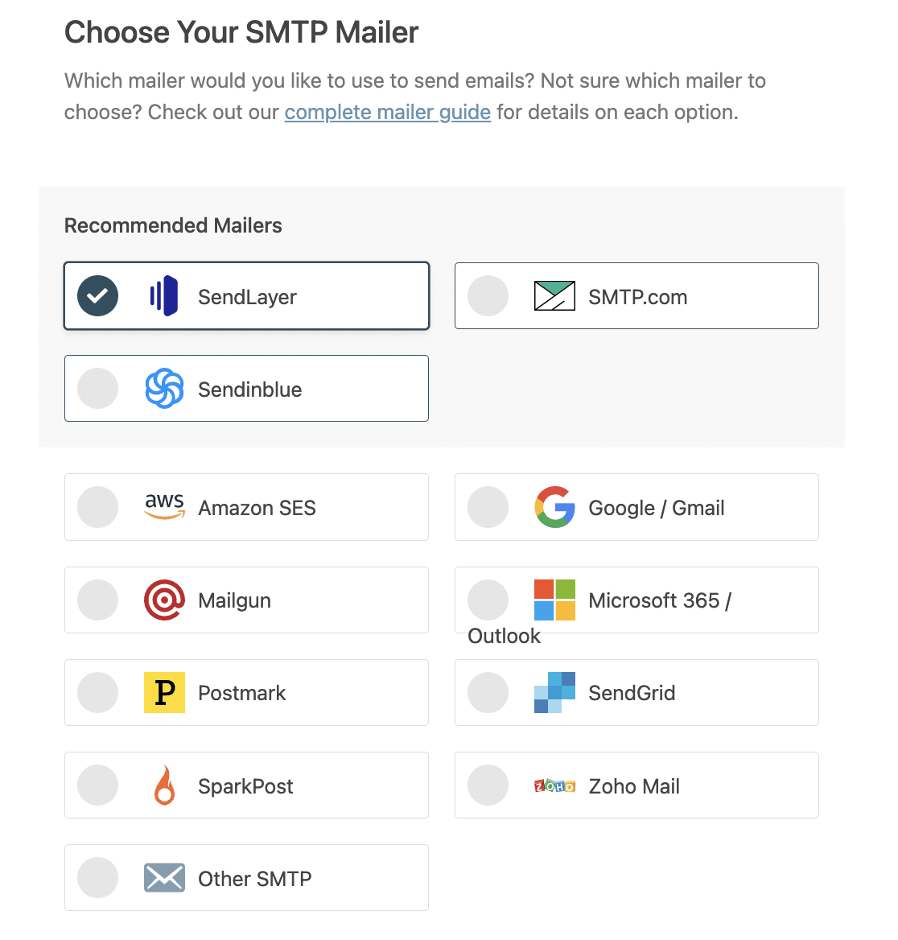
Task: Choose the Other SMTP mailer label
Action: pyautogui.click(x=255, y=879)
